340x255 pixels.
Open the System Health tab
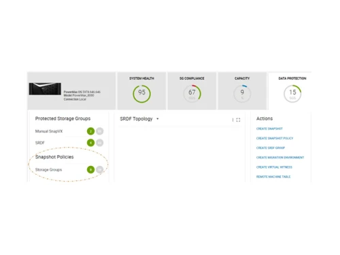click(141, 91)
